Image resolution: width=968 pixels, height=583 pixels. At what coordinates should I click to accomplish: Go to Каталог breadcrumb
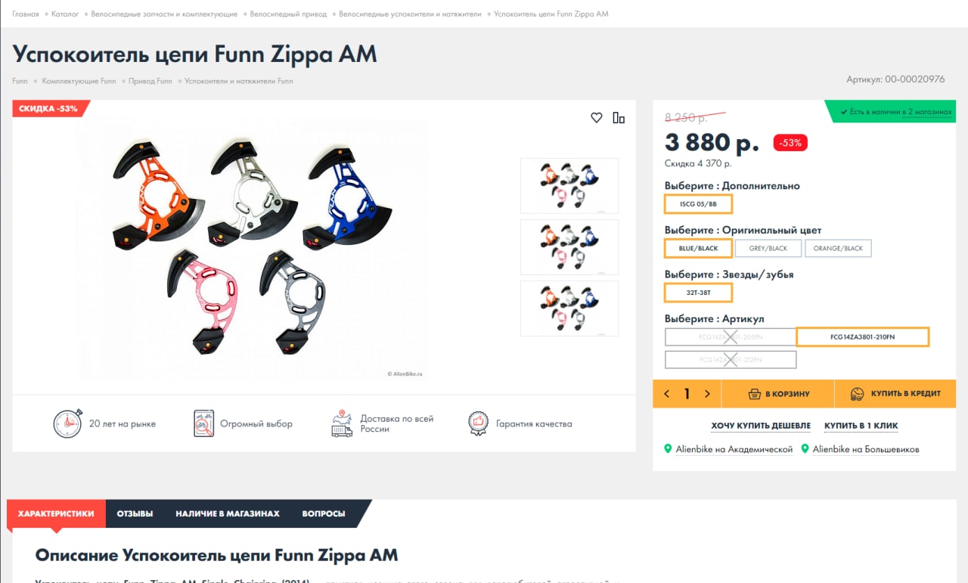[65, 14]
